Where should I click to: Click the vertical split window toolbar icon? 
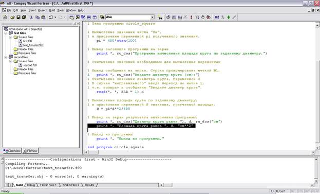pos(95,17)
